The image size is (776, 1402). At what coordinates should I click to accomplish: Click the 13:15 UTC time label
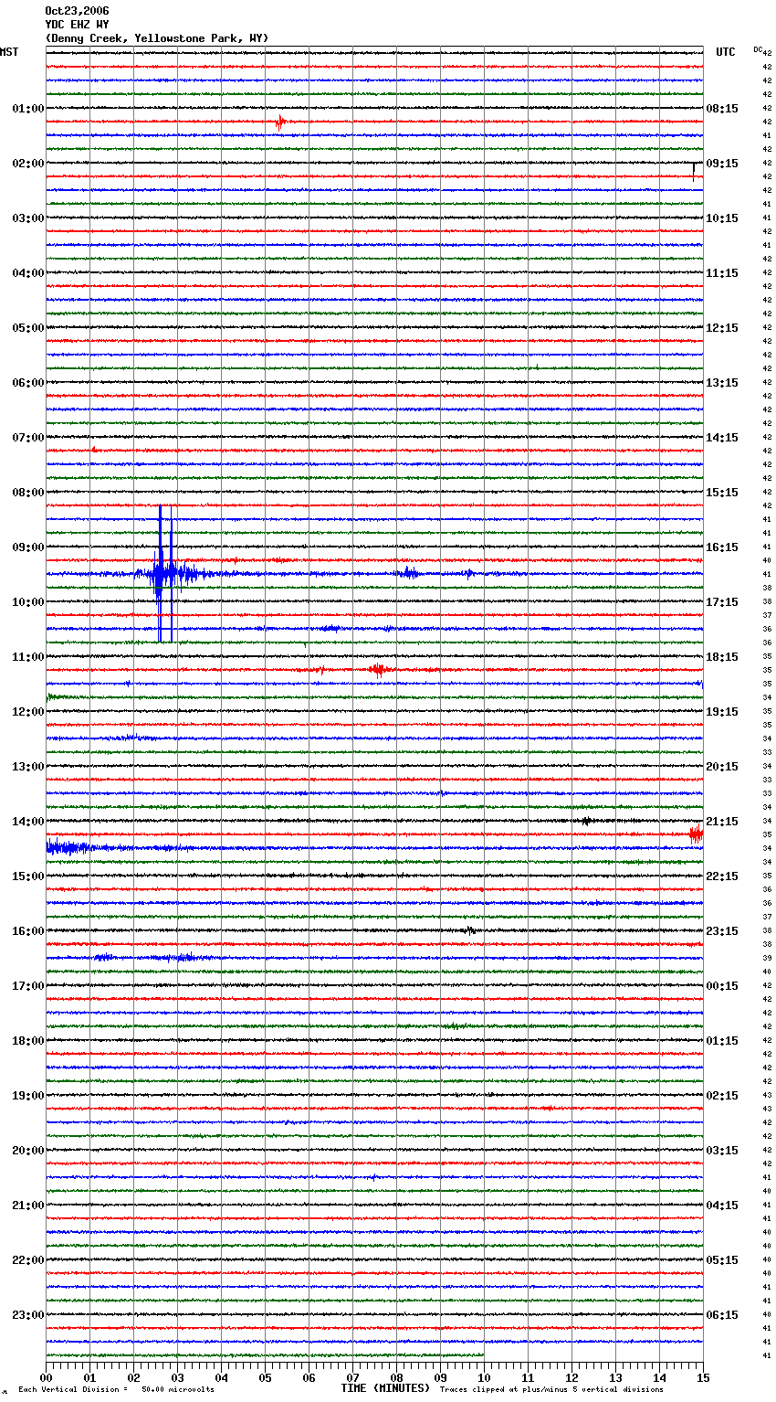[722, 383]
